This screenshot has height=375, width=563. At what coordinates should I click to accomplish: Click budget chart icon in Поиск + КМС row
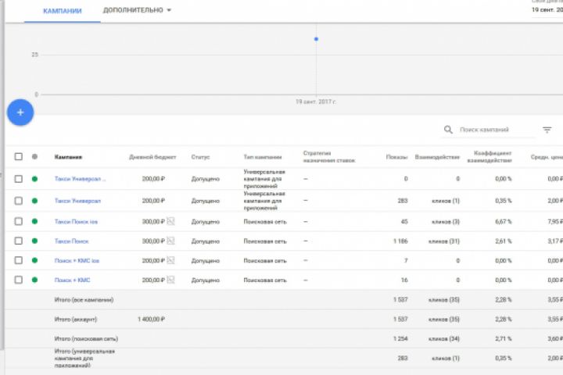[170, 280]
